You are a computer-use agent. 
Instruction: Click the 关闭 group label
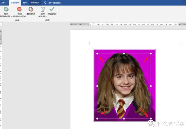47,20
